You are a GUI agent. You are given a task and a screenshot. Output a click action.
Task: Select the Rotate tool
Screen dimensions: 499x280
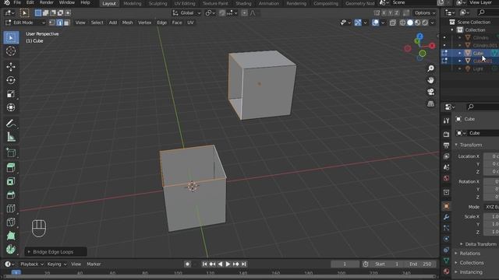coord(11,80)
